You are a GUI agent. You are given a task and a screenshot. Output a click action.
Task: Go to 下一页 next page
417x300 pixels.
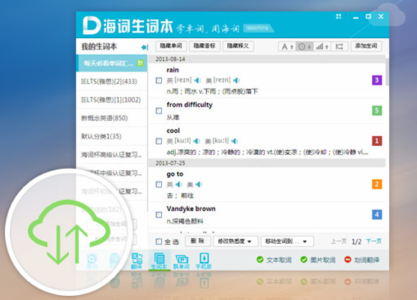click(374, 242)
